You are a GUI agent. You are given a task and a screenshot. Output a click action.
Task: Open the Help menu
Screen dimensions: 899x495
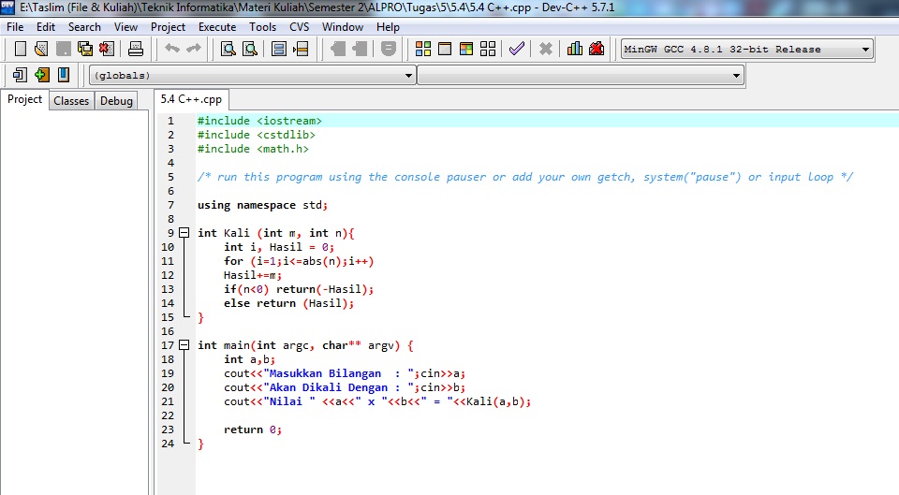388,27
